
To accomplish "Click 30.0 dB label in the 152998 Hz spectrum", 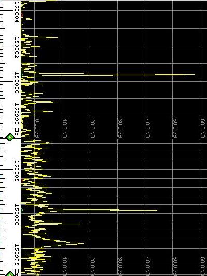I will (120, 128).
